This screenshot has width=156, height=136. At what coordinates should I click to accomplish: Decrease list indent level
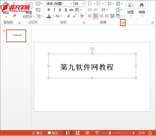(90, 10)
